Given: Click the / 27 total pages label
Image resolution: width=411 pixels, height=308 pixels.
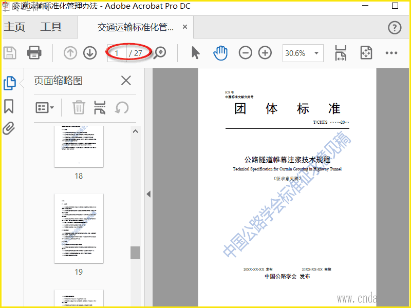Looking at the screenshot, I should [x=136, y=53].
